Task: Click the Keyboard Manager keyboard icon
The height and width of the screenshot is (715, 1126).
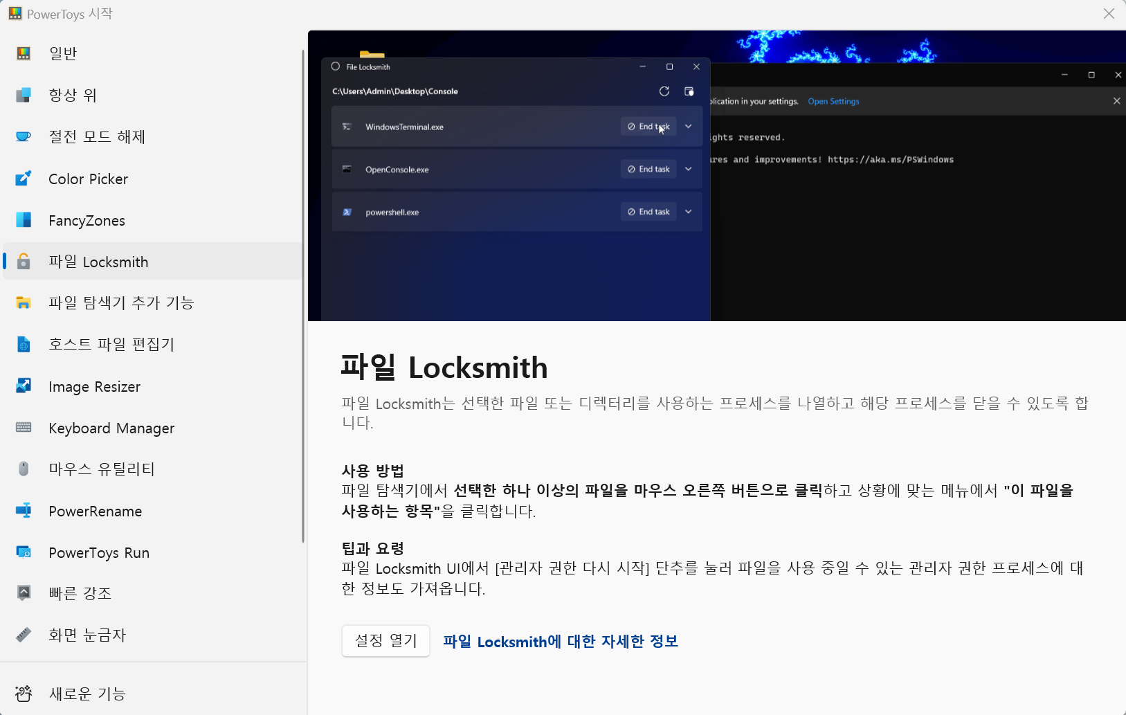Action: [24, 428]
